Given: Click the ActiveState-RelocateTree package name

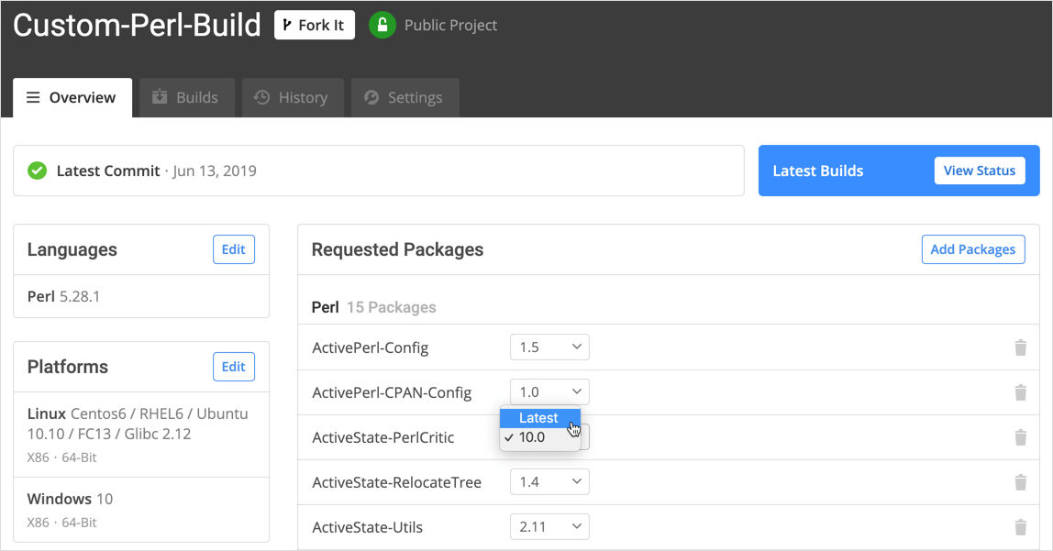Looking at the screenshot, I should coord(396,482).
